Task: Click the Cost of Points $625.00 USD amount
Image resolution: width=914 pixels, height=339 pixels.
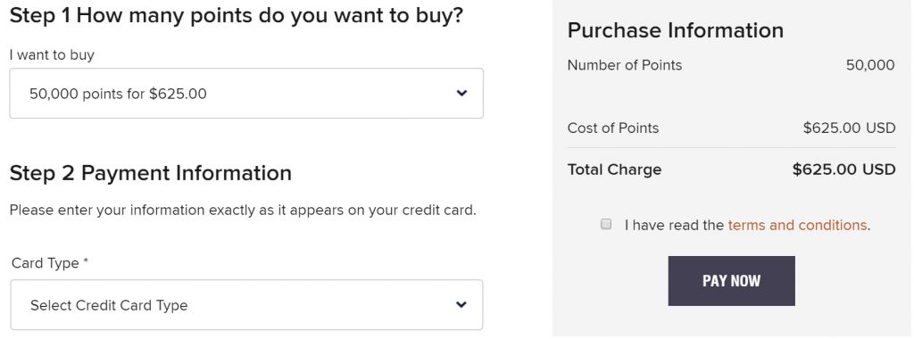Action: pos(849,128)
